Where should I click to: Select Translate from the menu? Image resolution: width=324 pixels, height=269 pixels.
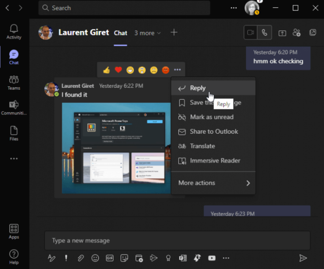(213, 146)
